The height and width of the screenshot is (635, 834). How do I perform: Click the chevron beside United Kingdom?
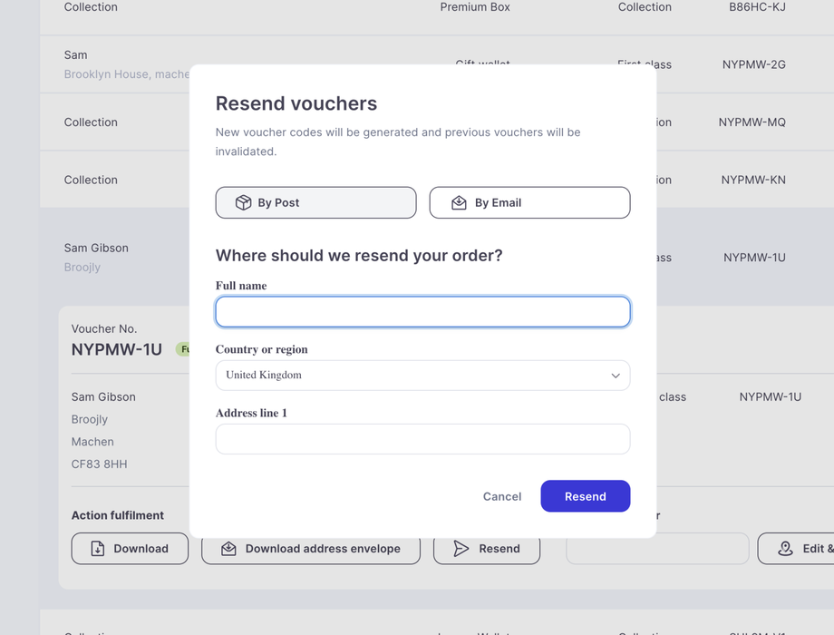click(616, 376)
